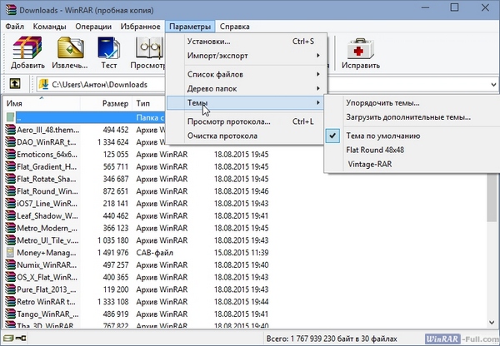Expand the Список файлов submenu
Image resolution: width=500 pixels, height=346 pixels.
coord(217,75)
